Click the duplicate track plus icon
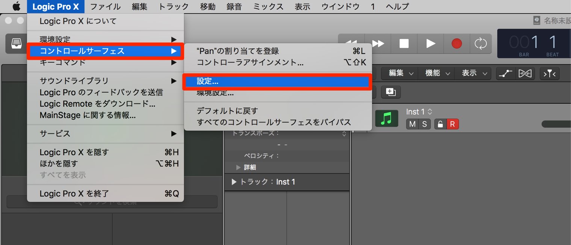 coord(391,92)
